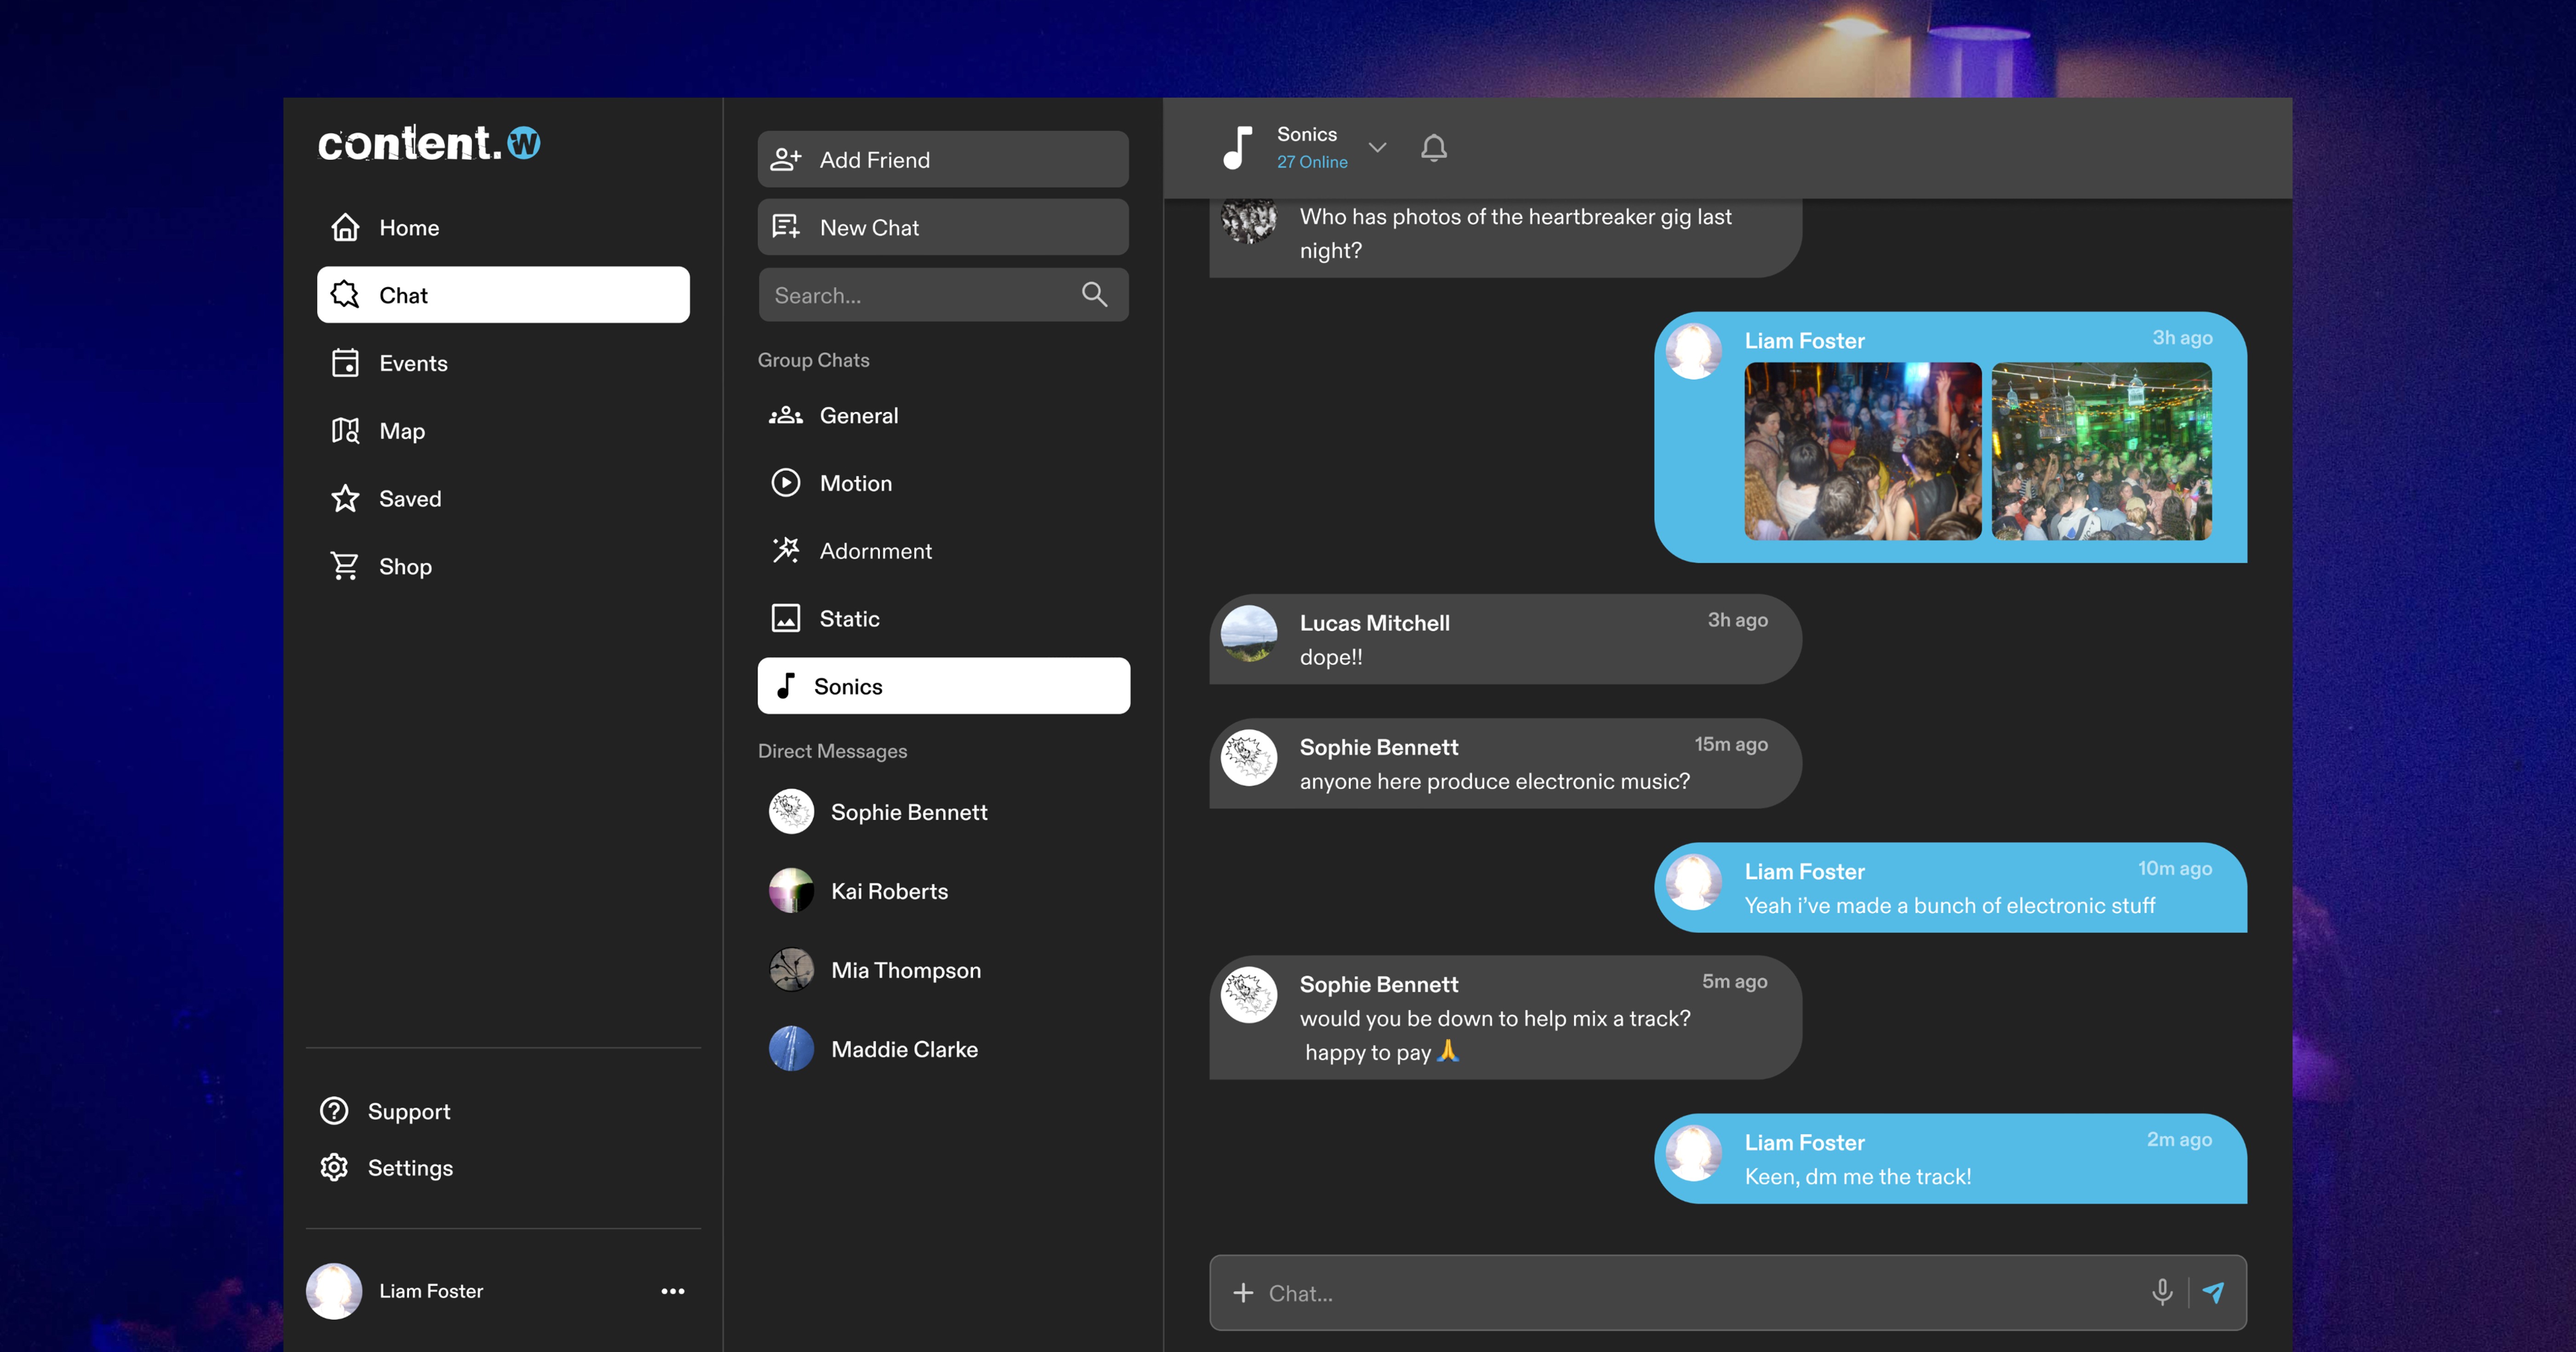The image size is (2576, 1352).
Task: Click the send message paper plane icon
Action: tap(2213, 1292)
